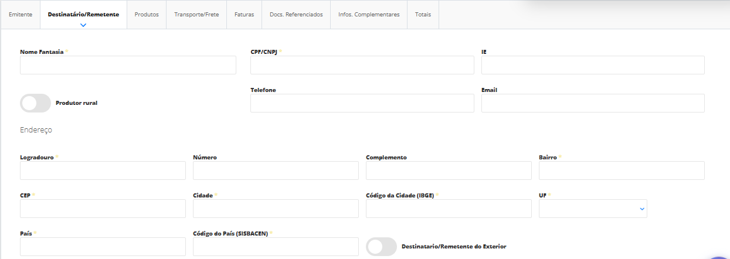The height and width of the screenshot is (259, 730).
Task: Click the CEP input field
Action: 103,209
